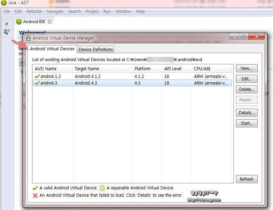Close the Android IDE tab
Image resolution: width=273 pixels, height=210 pixels.
(50, 22)
